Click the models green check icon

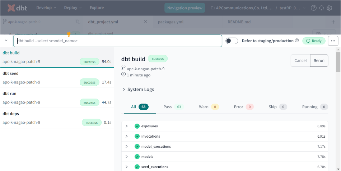137,157
